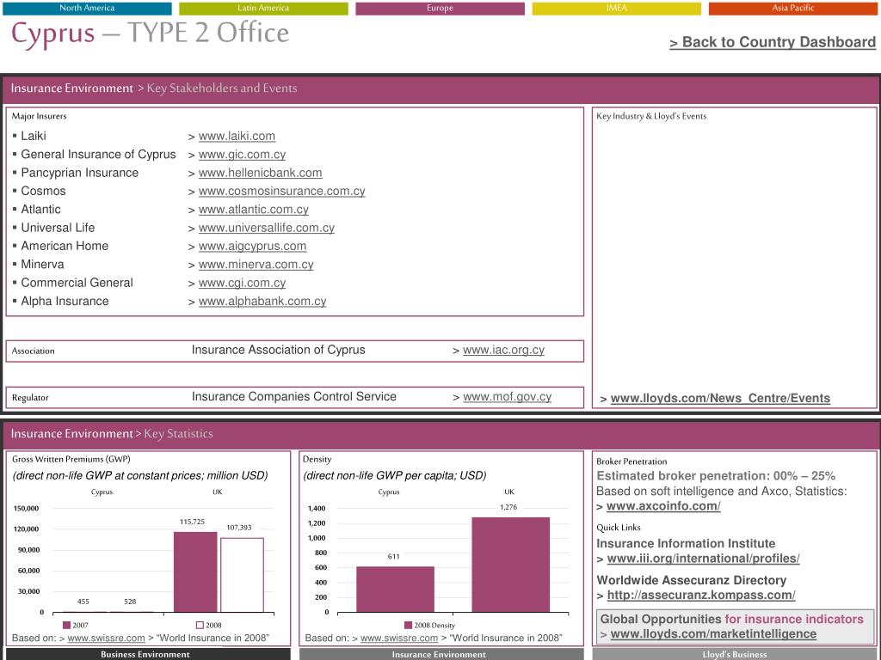Screen dimensions: 881x660
Task: Open www.atlantic.com.cy link
Action: [x=254, y=210]
